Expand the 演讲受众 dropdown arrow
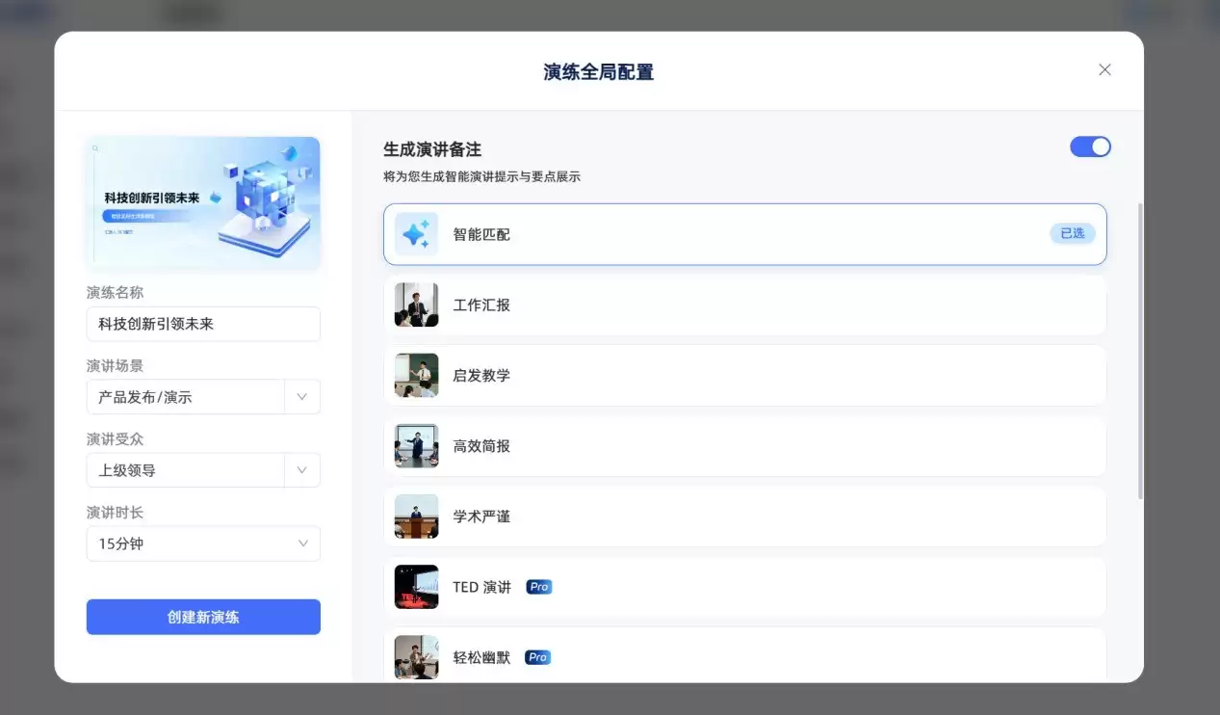The image size is (1220, 715). point(302,470)
